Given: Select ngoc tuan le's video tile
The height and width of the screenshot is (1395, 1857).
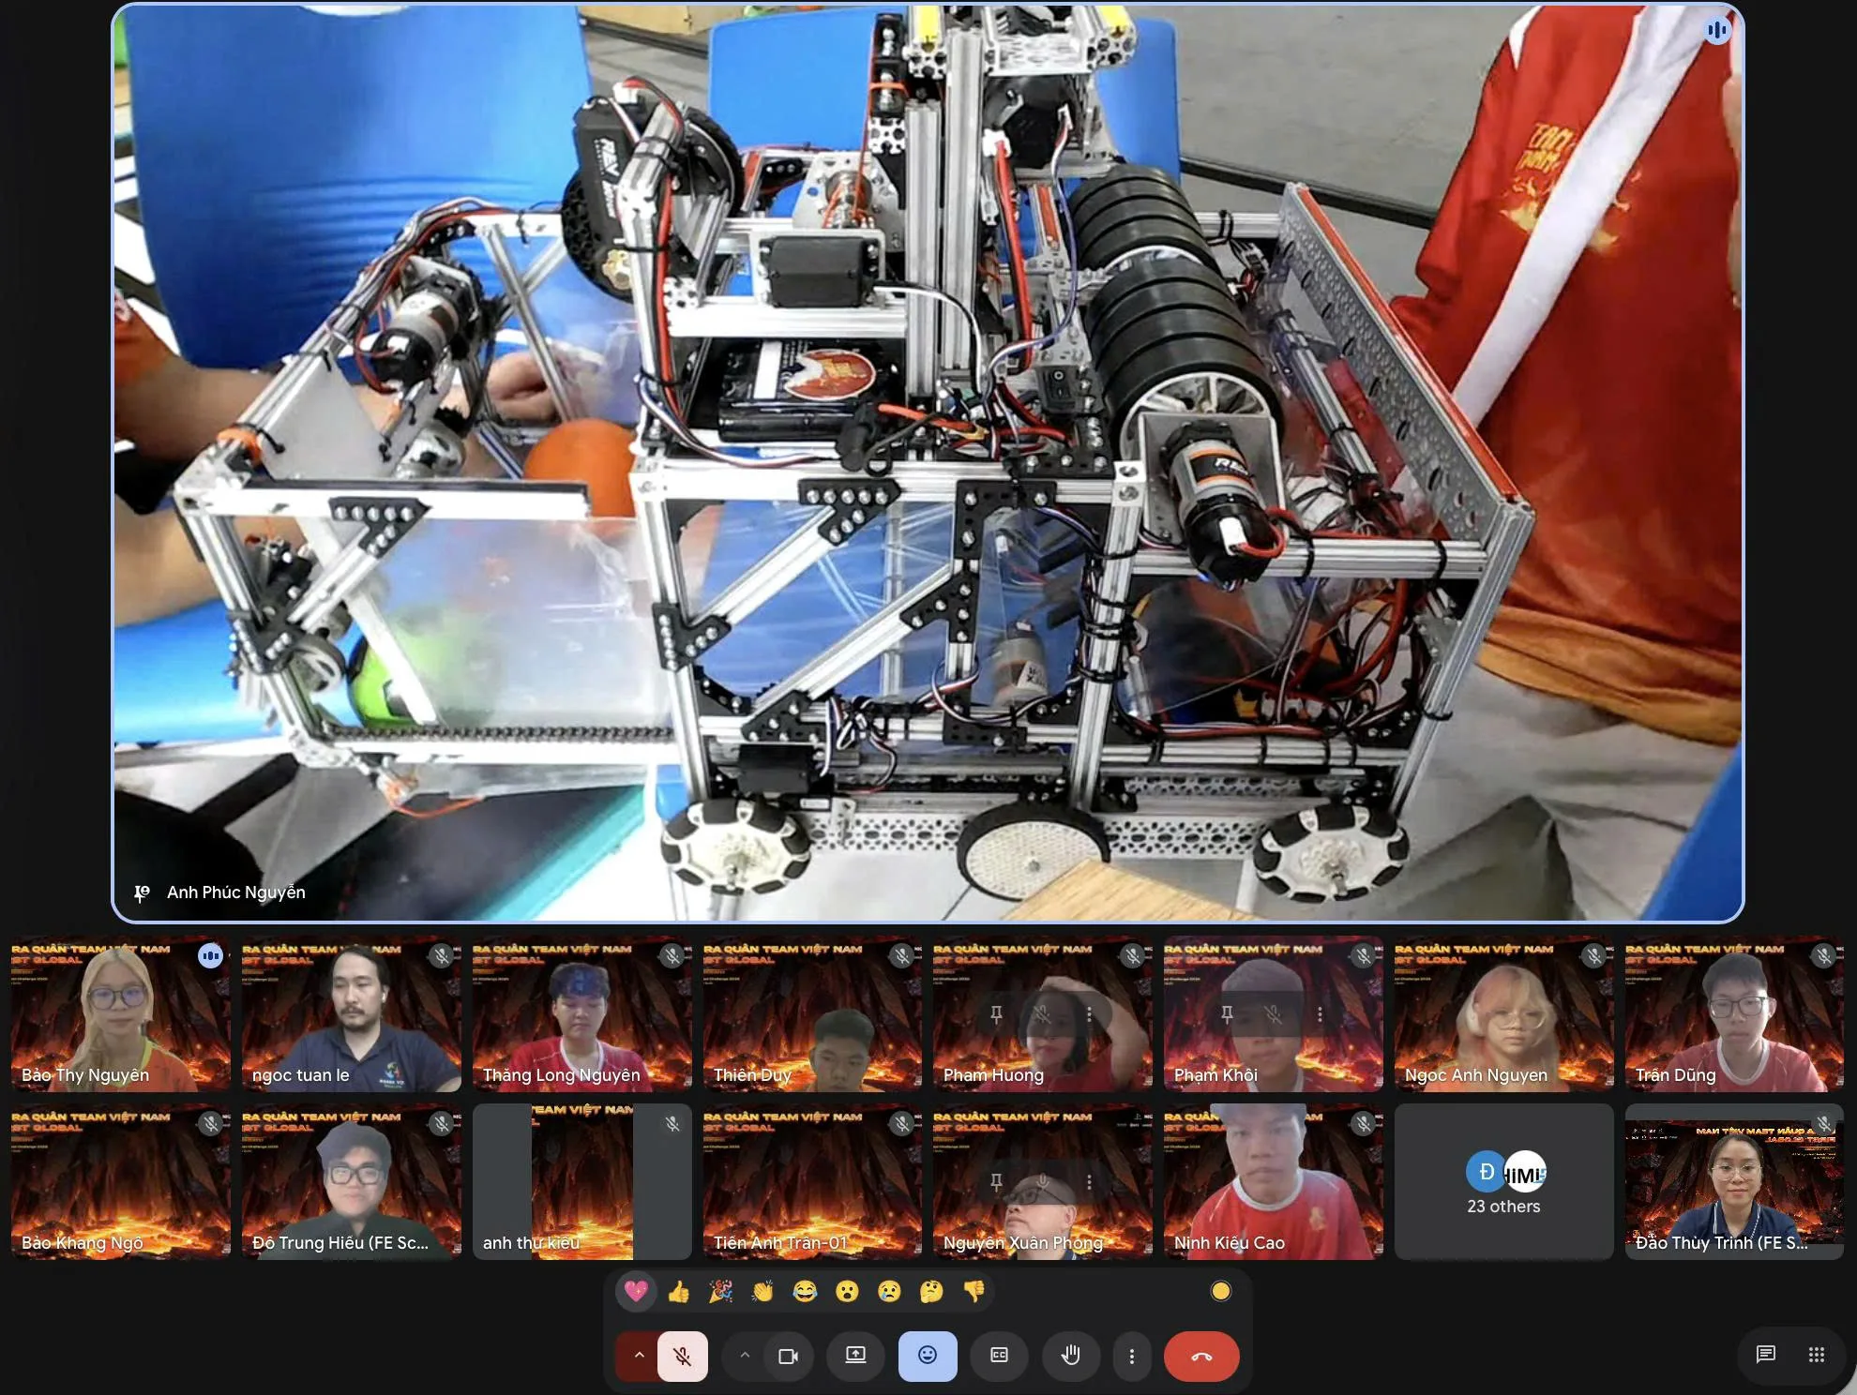Looking at the screenshot, I should pos(351,1013).
